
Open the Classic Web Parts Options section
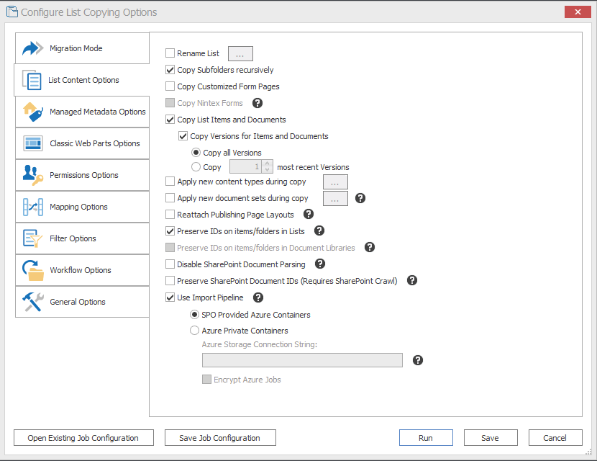32,143
